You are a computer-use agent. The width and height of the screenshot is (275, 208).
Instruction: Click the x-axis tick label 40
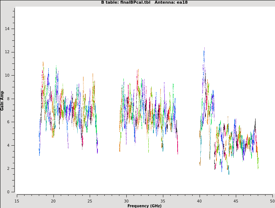pos(200,201)
